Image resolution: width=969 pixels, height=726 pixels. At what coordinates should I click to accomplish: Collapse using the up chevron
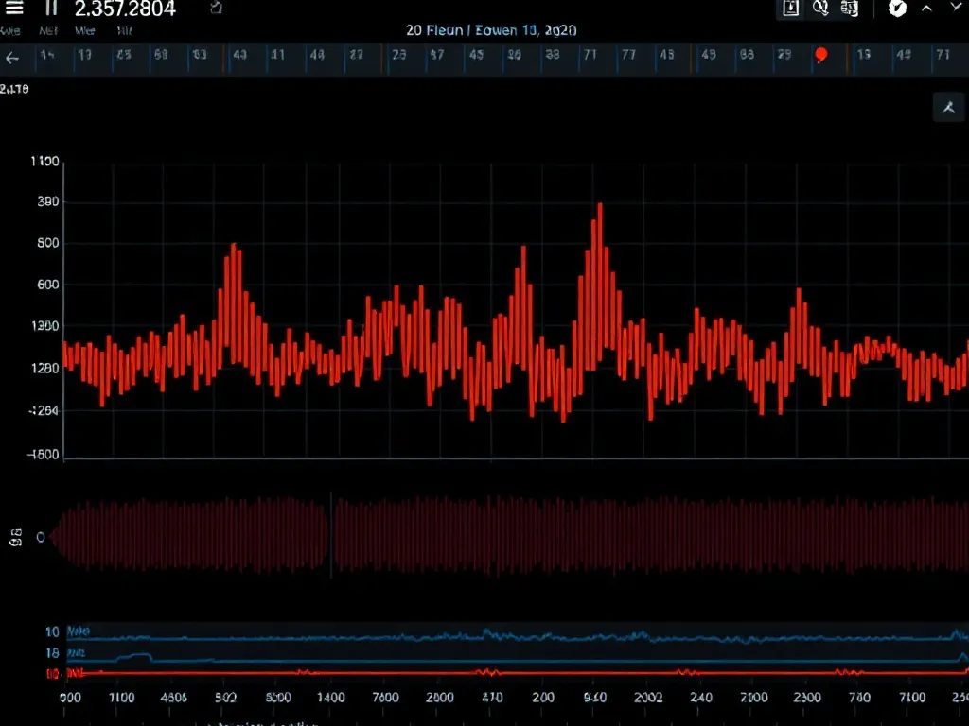[926, 8]
